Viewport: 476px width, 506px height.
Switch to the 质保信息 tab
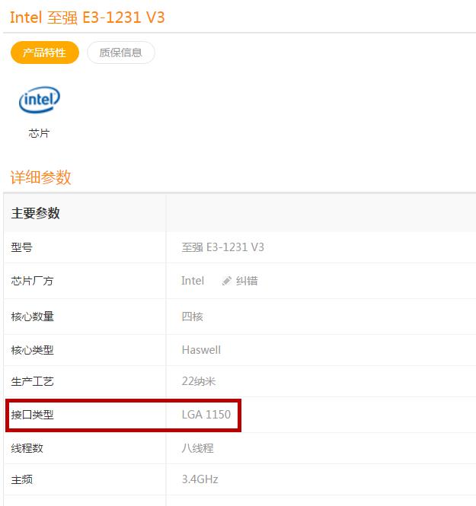coord(121,53)
